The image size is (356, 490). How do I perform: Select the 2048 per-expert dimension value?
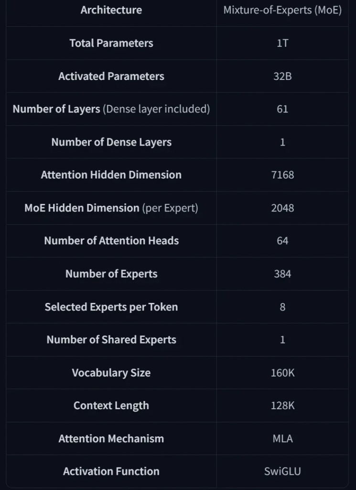coord(282,208)
